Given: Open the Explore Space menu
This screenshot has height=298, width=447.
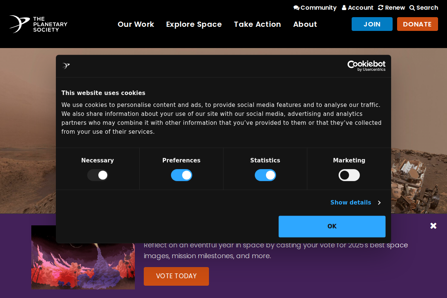Looking at the screenshot, I should pos(194,24).
